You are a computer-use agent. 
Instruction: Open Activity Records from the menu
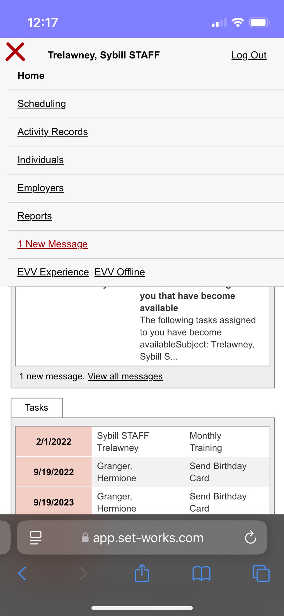[x=52, y=132]
